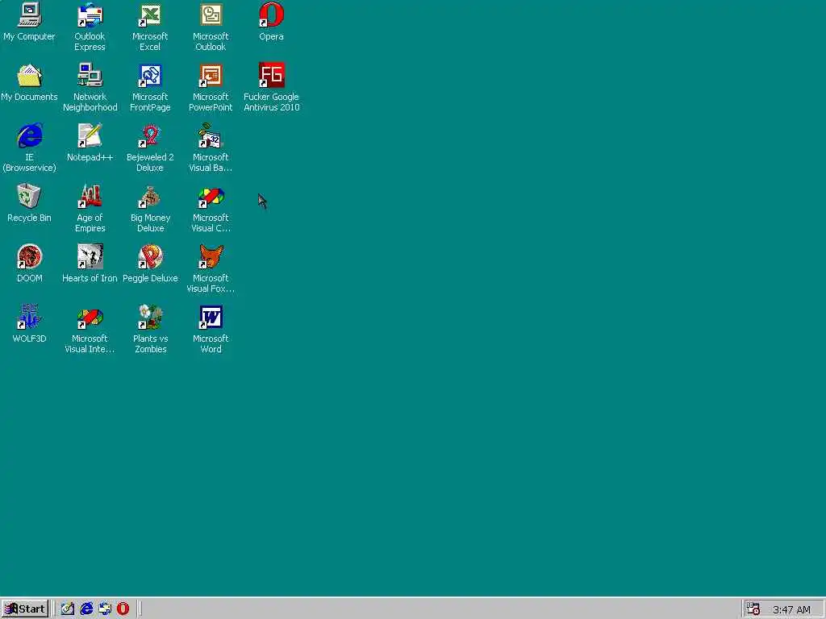The height and width of the screenshot is (619, 826).
Task: Select the Hearts of Iron shortcut
Action: 90,264
